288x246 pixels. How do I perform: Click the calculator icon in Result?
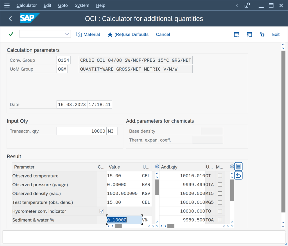tap(238, 167)
